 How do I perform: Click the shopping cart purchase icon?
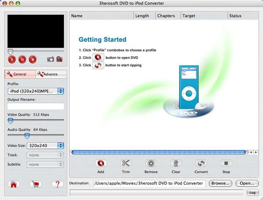[36, 184]
